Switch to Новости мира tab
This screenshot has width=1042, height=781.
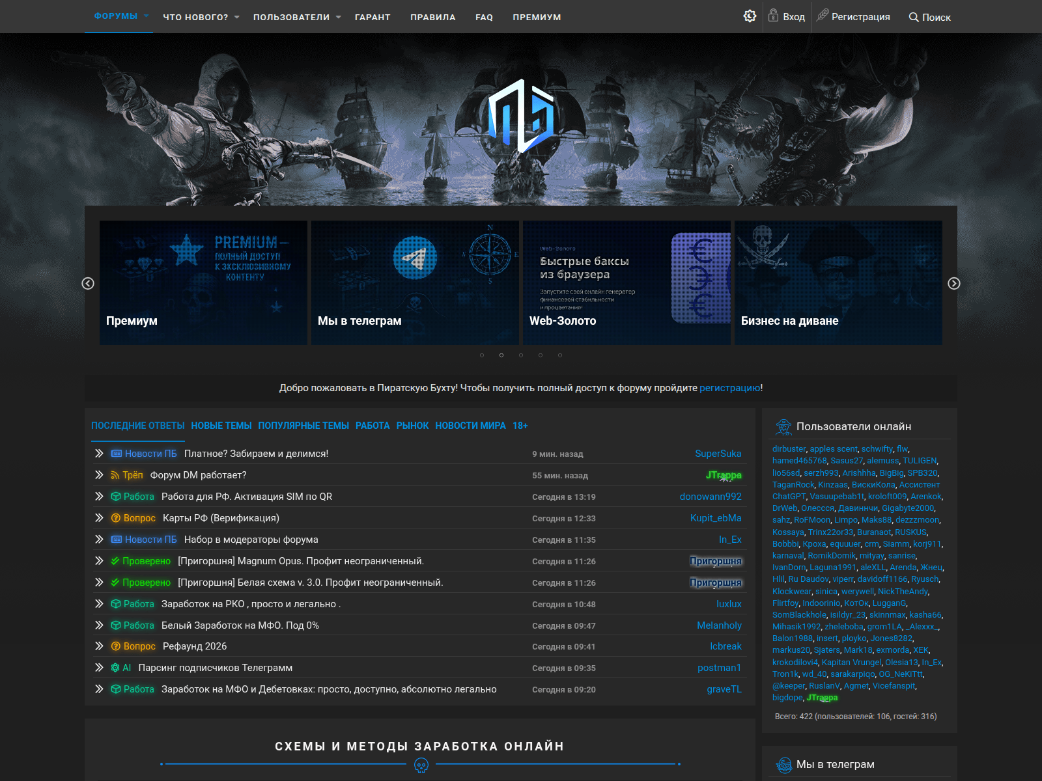point(470,426)
